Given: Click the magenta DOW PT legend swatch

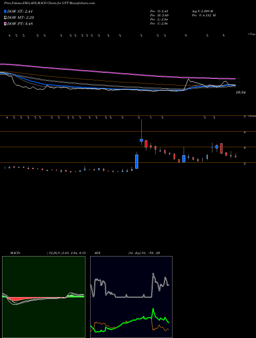Looking at the screenshot, I should 6,24.
